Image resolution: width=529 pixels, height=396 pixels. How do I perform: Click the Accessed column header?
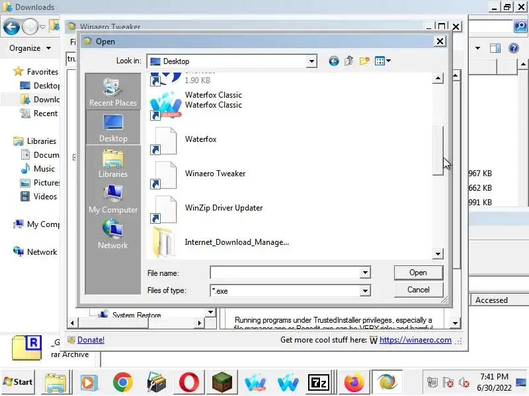pos(491,300)
